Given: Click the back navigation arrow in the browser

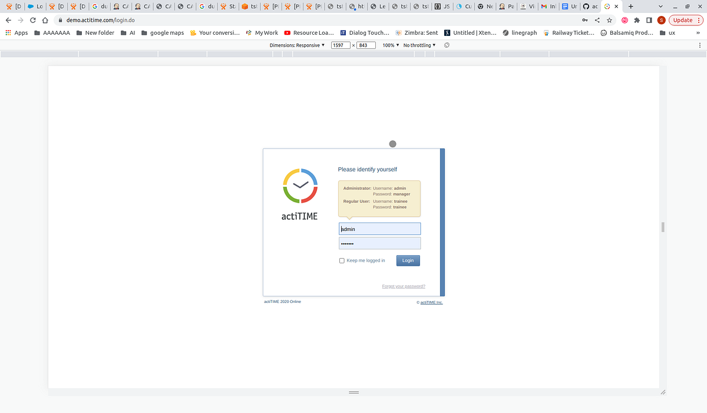Looking at the screenshot, I should pyautogui.click(x=9, y=19).
